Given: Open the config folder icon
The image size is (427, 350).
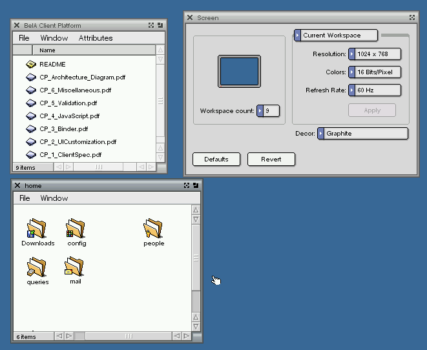Looking at the screenshot, I should [x=76, y=228].
